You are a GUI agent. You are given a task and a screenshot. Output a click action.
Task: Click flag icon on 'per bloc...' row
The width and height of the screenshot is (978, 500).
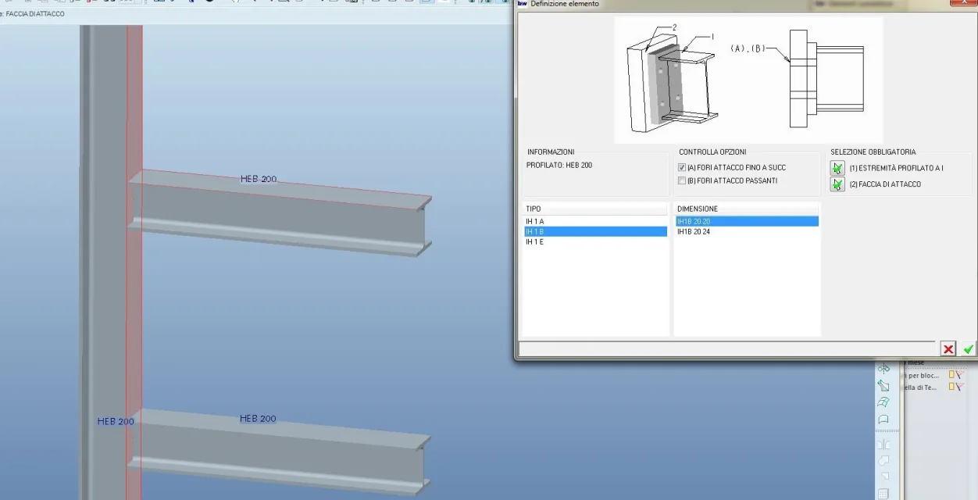[960, 375]
